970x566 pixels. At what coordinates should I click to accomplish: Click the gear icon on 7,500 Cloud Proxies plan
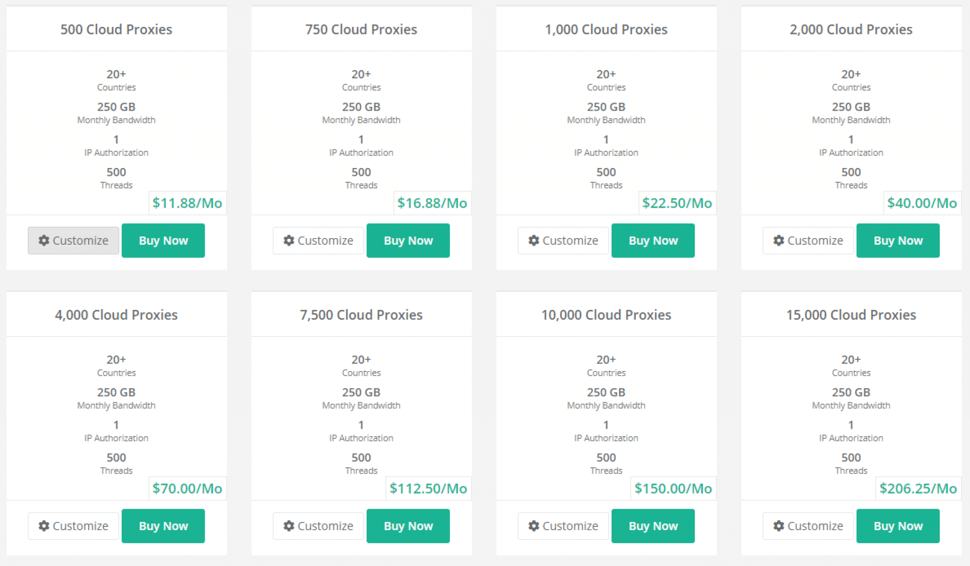pos(289,526)
